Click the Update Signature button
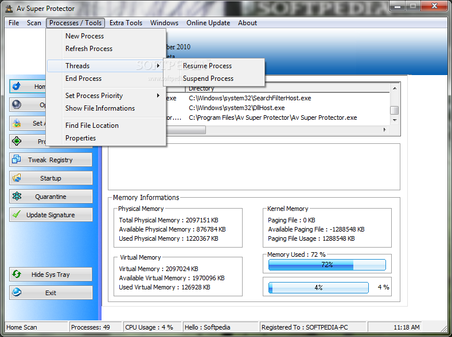The height and width of the screenshot is (337, 452). (50, 215)
